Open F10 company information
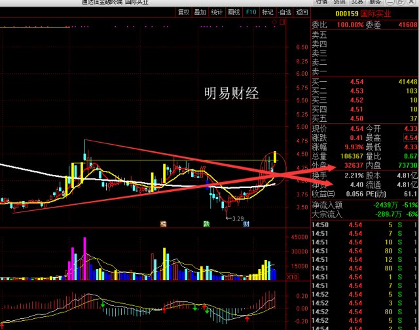Viewport: 419px width, 330px height. coord(251,12)
